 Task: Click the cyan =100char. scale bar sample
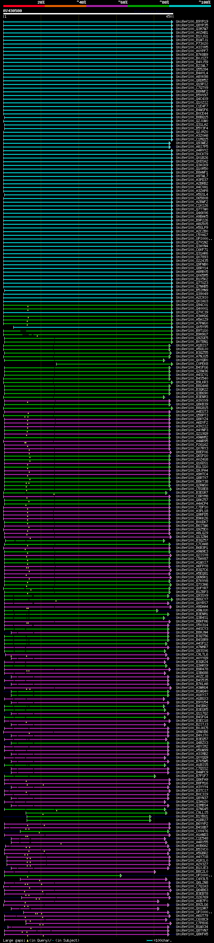click(149, 940)
